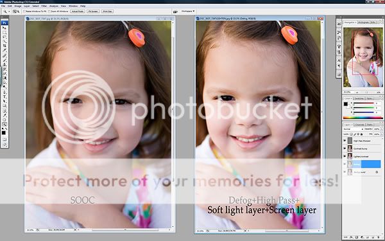Select zoom out mode in options bar
Image resolution: width=385 pixels, height=241 pixels.
click(x=18, y=12)
